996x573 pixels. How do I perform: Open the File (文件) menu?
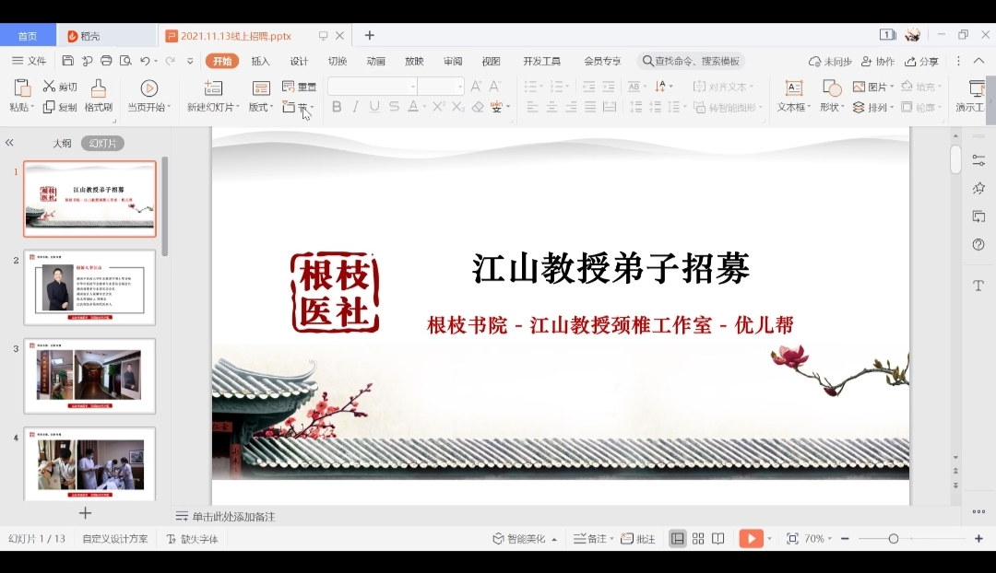click(30, 61)
